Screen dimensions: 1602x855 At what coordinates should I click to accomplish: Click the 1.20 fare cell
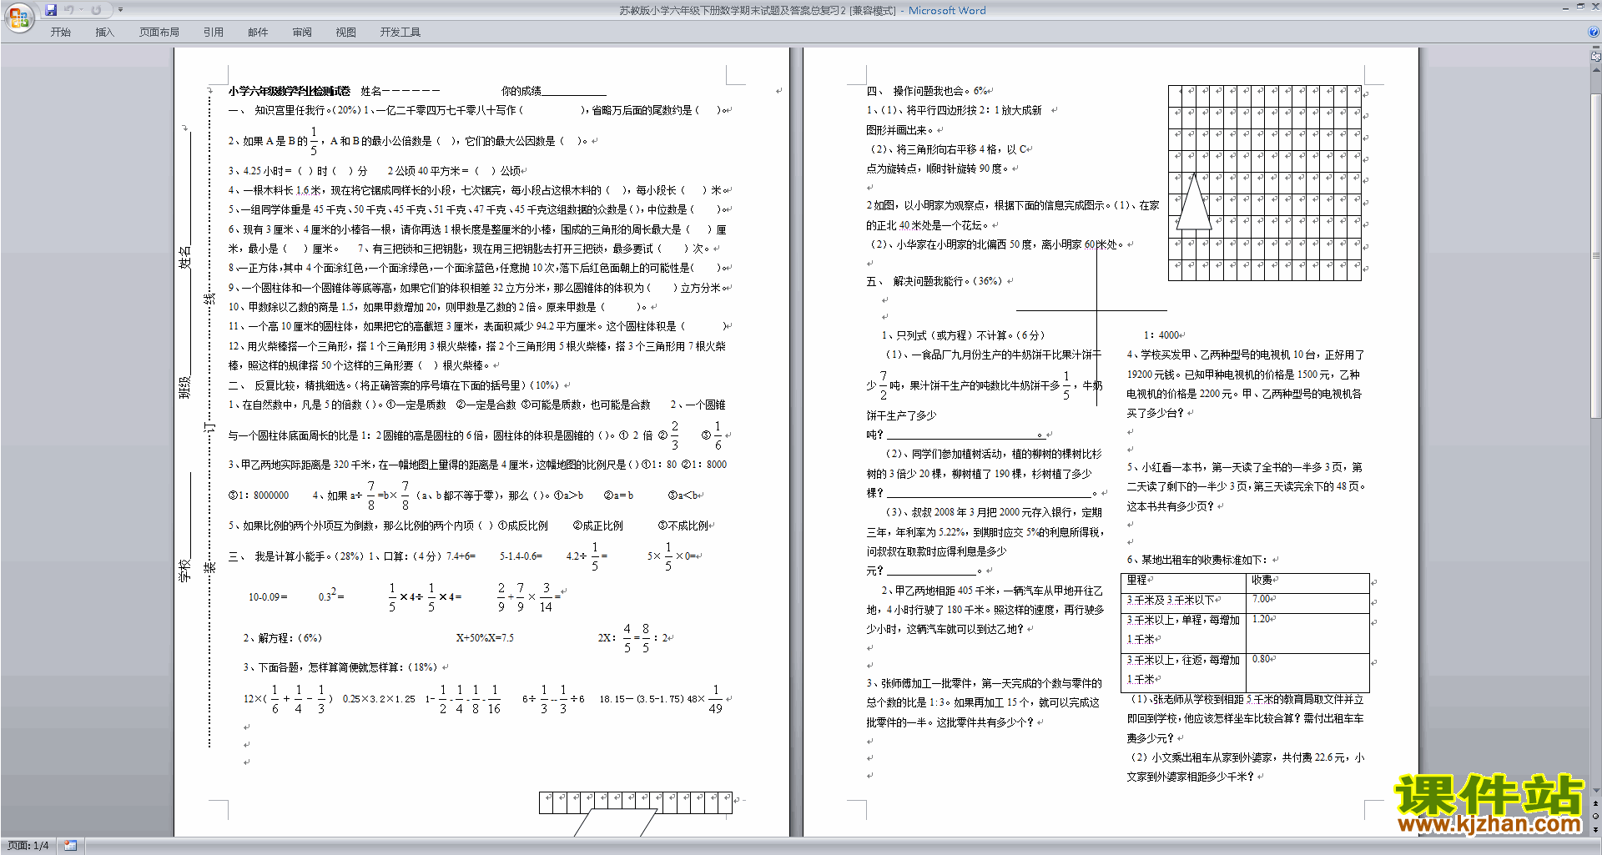pyautogui.click(x=1307, y=633)
